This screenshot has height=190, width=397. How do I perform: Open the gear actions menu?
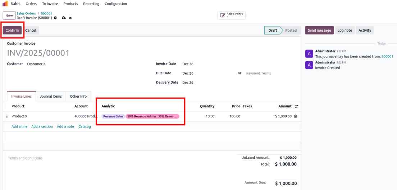pos(55,18)
